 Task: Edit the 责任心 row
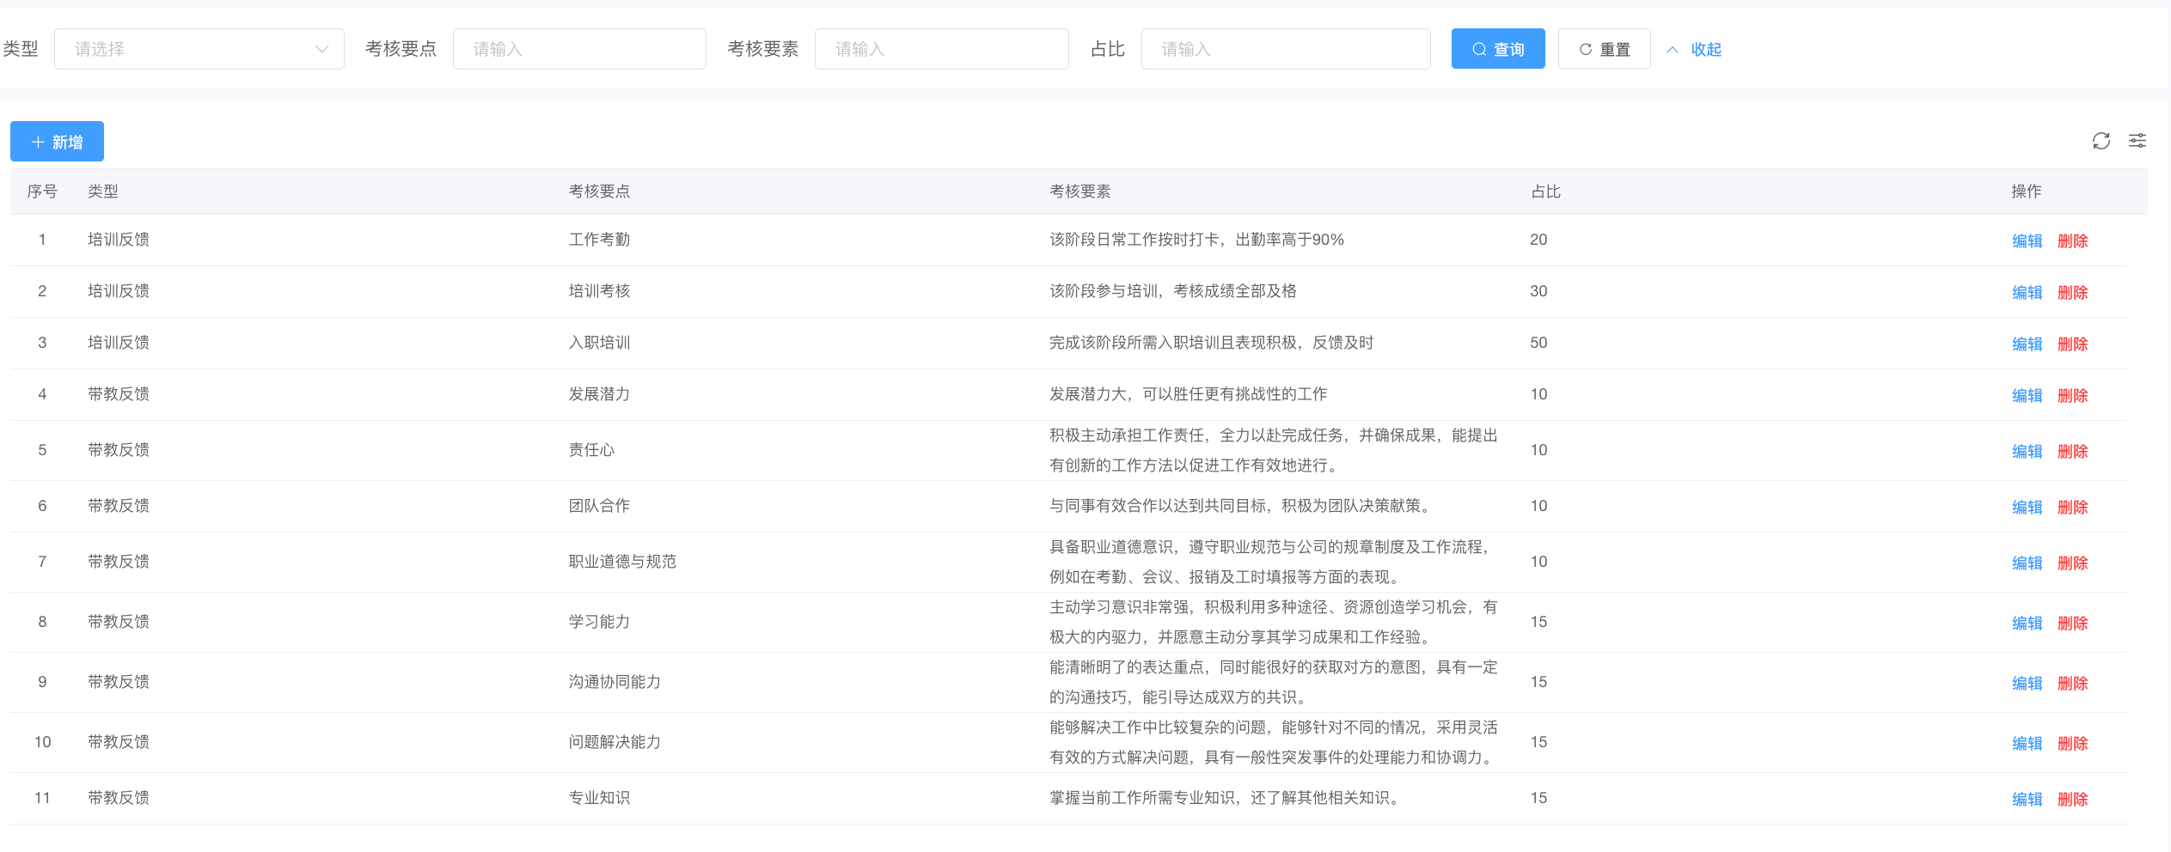click(2027, 452)
